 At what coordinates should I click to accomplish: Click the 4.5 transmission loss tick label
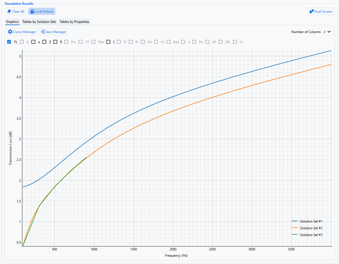coord(18,77)
